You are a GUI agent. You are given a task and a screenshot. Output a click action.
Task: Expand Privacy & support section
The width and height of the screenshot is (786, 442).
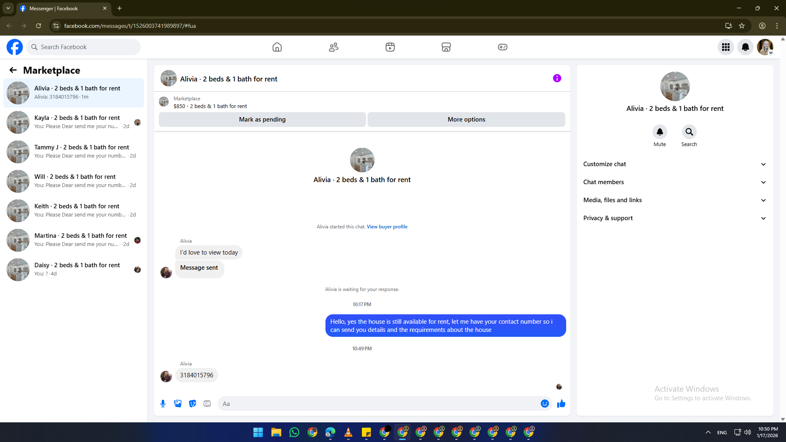click(674, 218)
